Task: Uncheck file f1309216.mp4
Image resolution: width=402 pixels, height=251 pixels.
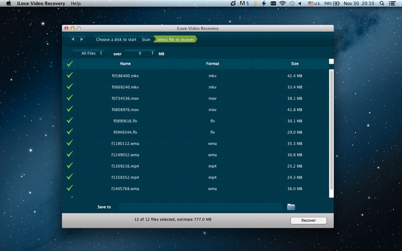Action: pos(70,166)
